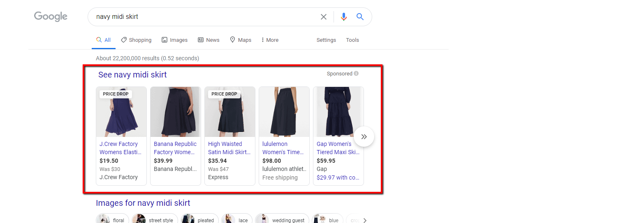Click the Was $47 text
Screen dimensions: 621x223
[x=218, y=169]
